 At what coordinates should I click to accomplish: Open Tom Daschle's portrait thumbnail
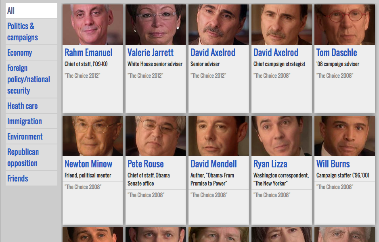[x=345, y=25]
